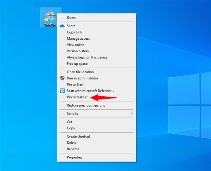Viewport: 211px width, 171px height.
Task: Select Pin to Start
Action: point(97,85)
